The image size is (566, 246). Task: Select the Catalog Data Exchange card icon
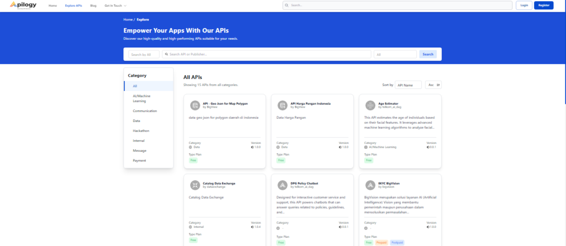pyautogui.click(x=195, y=185)
